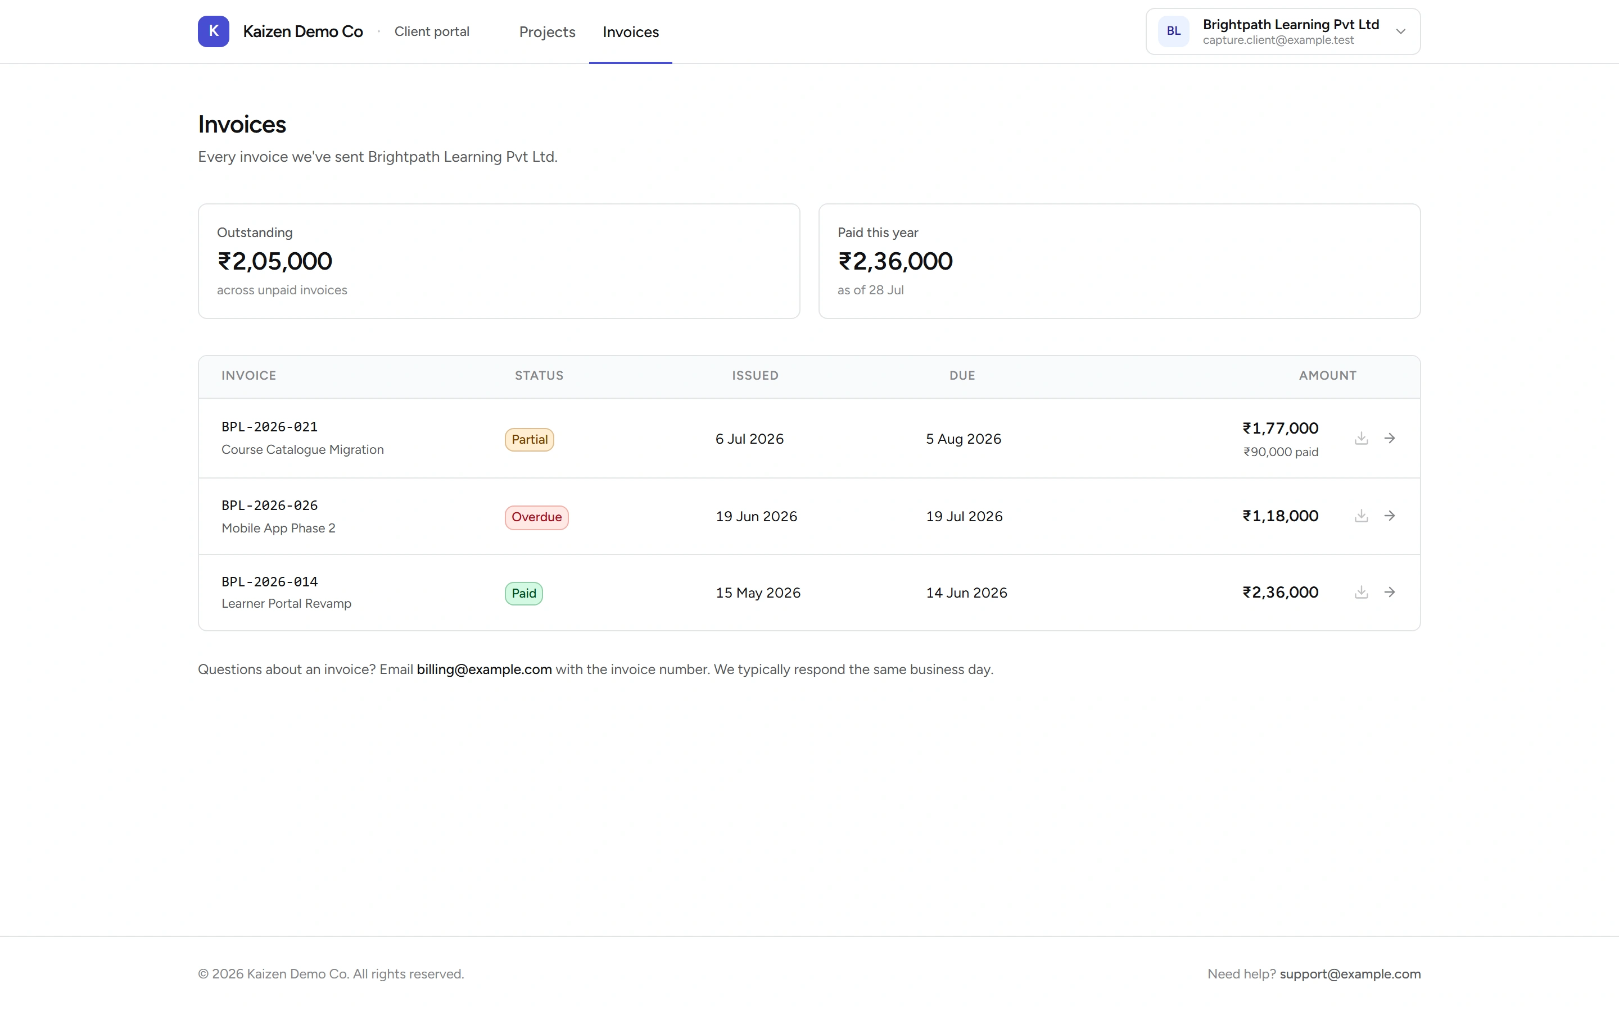Click the Paid status badge
Image resolution: width=1619 pixels, height=1011 pixels.
(523, 594)
